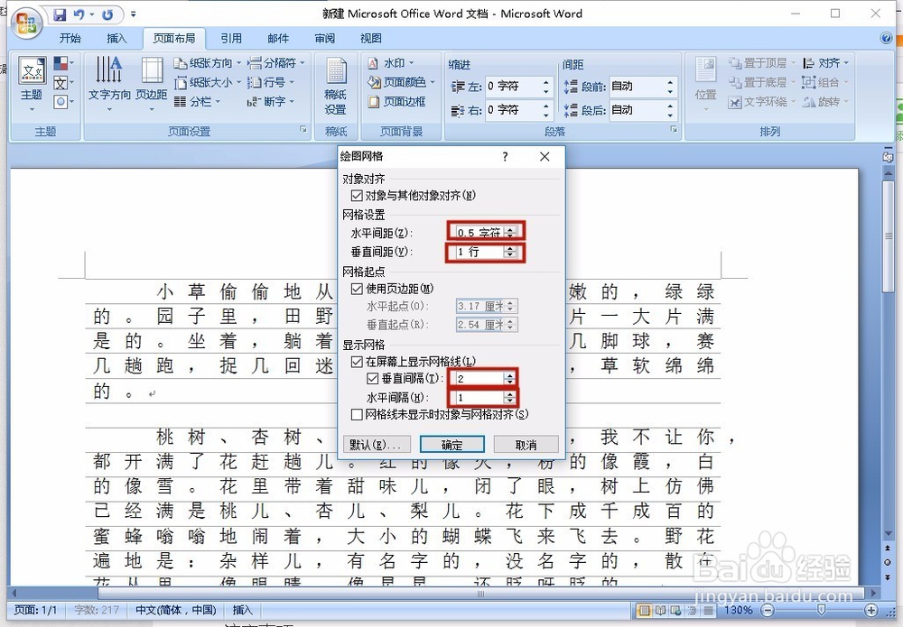Click 左 indent input field

coord(513,87)
